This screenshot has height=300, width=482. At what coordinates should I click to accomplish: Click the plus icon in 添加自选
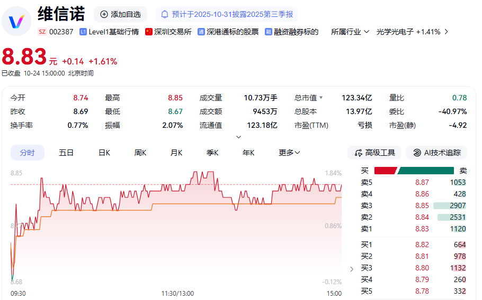click(104, 14)
